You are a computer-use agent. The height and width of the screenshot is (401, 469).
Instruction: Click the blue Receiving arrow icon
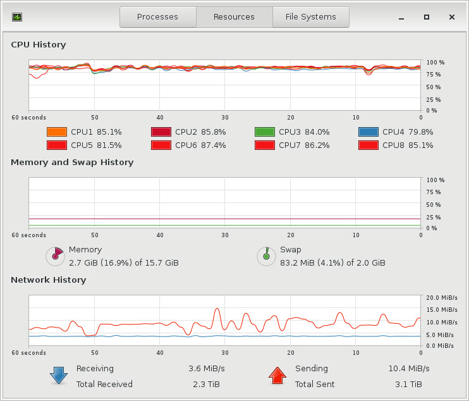coord(59,376)
